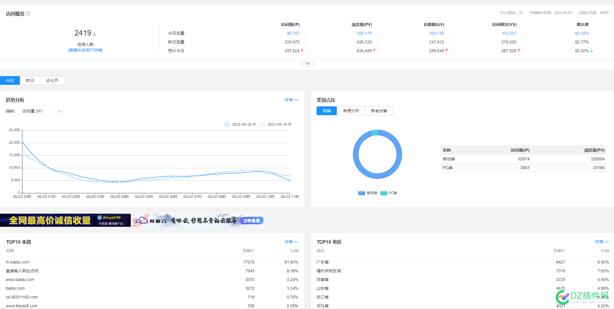
Task: Select the 终端 tab in 类别占比
Action: coord(327,111)
